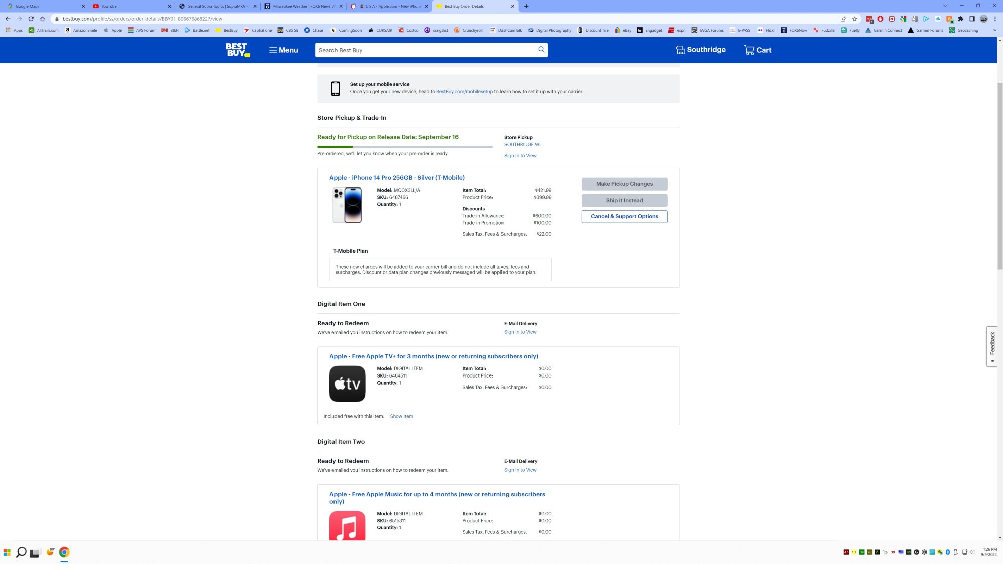1003x564 pixels.
Task: Click the address bar URL
Action: point(142,19)
